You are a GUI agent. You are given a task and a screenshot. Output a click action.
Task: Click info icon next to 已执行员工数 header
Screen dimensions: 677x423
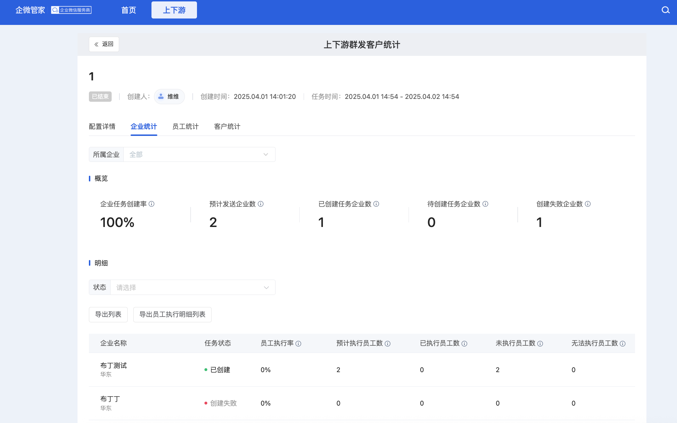pyautogui.click(x=464, y=344)
